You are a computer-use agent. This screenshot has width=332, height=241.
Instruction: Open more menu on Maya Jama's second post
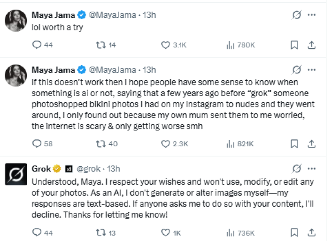tap(312, 70)
